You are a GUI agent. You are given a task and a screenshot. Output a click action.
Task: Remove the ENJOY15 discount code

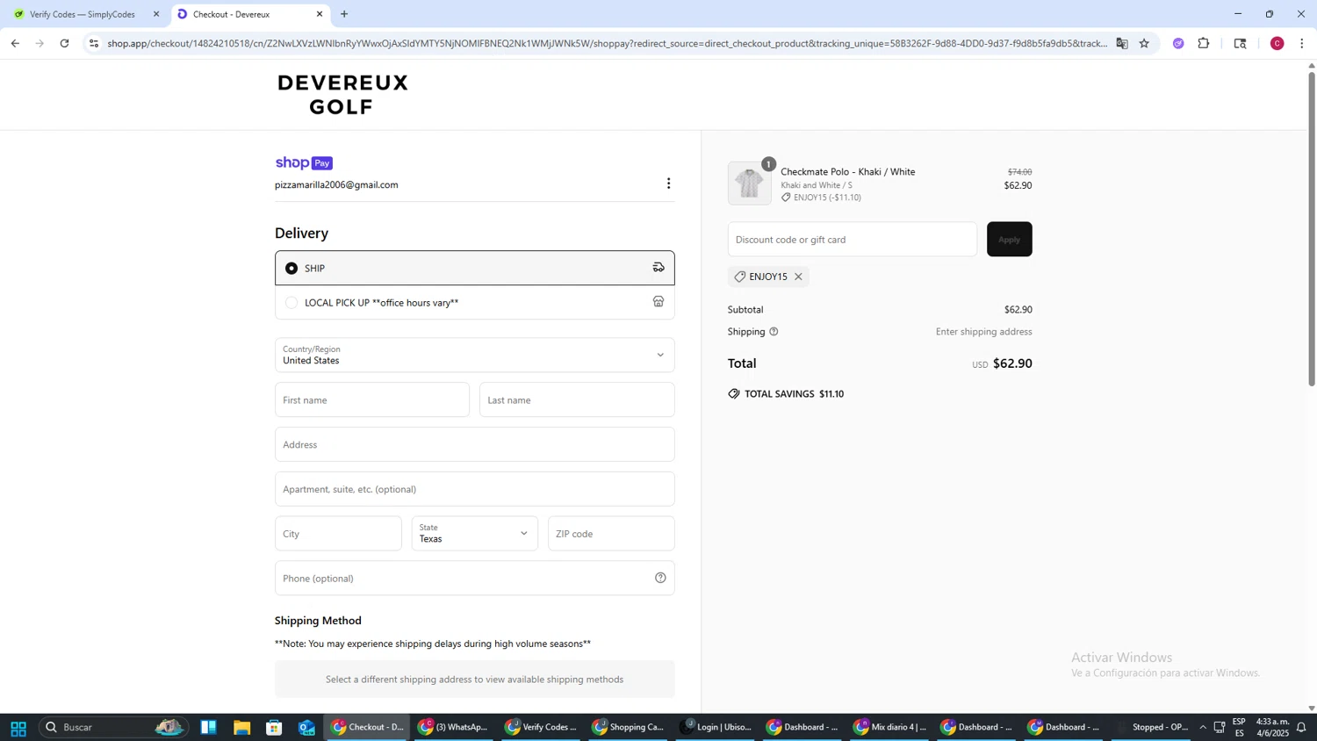tap(798, 277)
